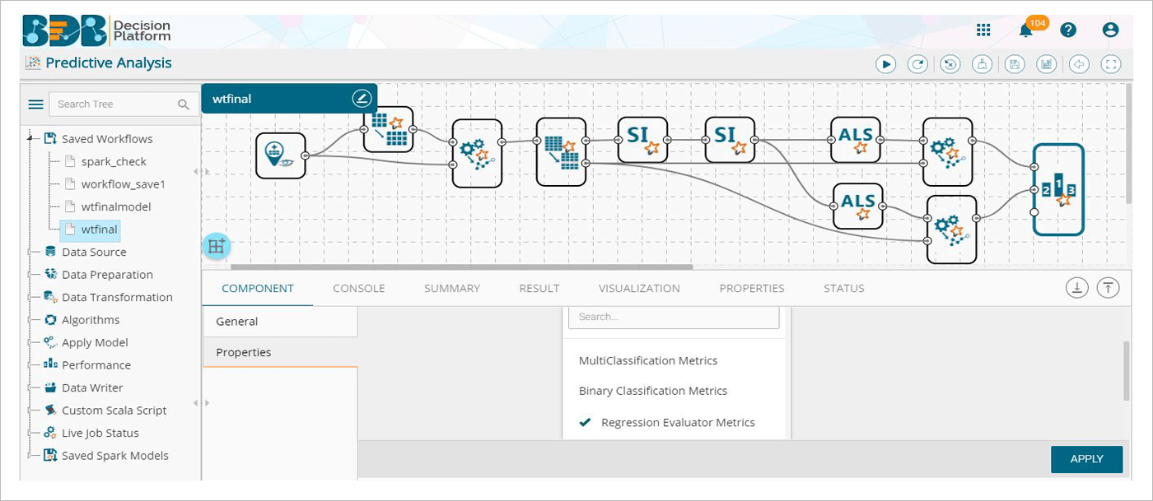
Task: Click the highlighted grid icon on the canvas
Action: tap(216, 245)
